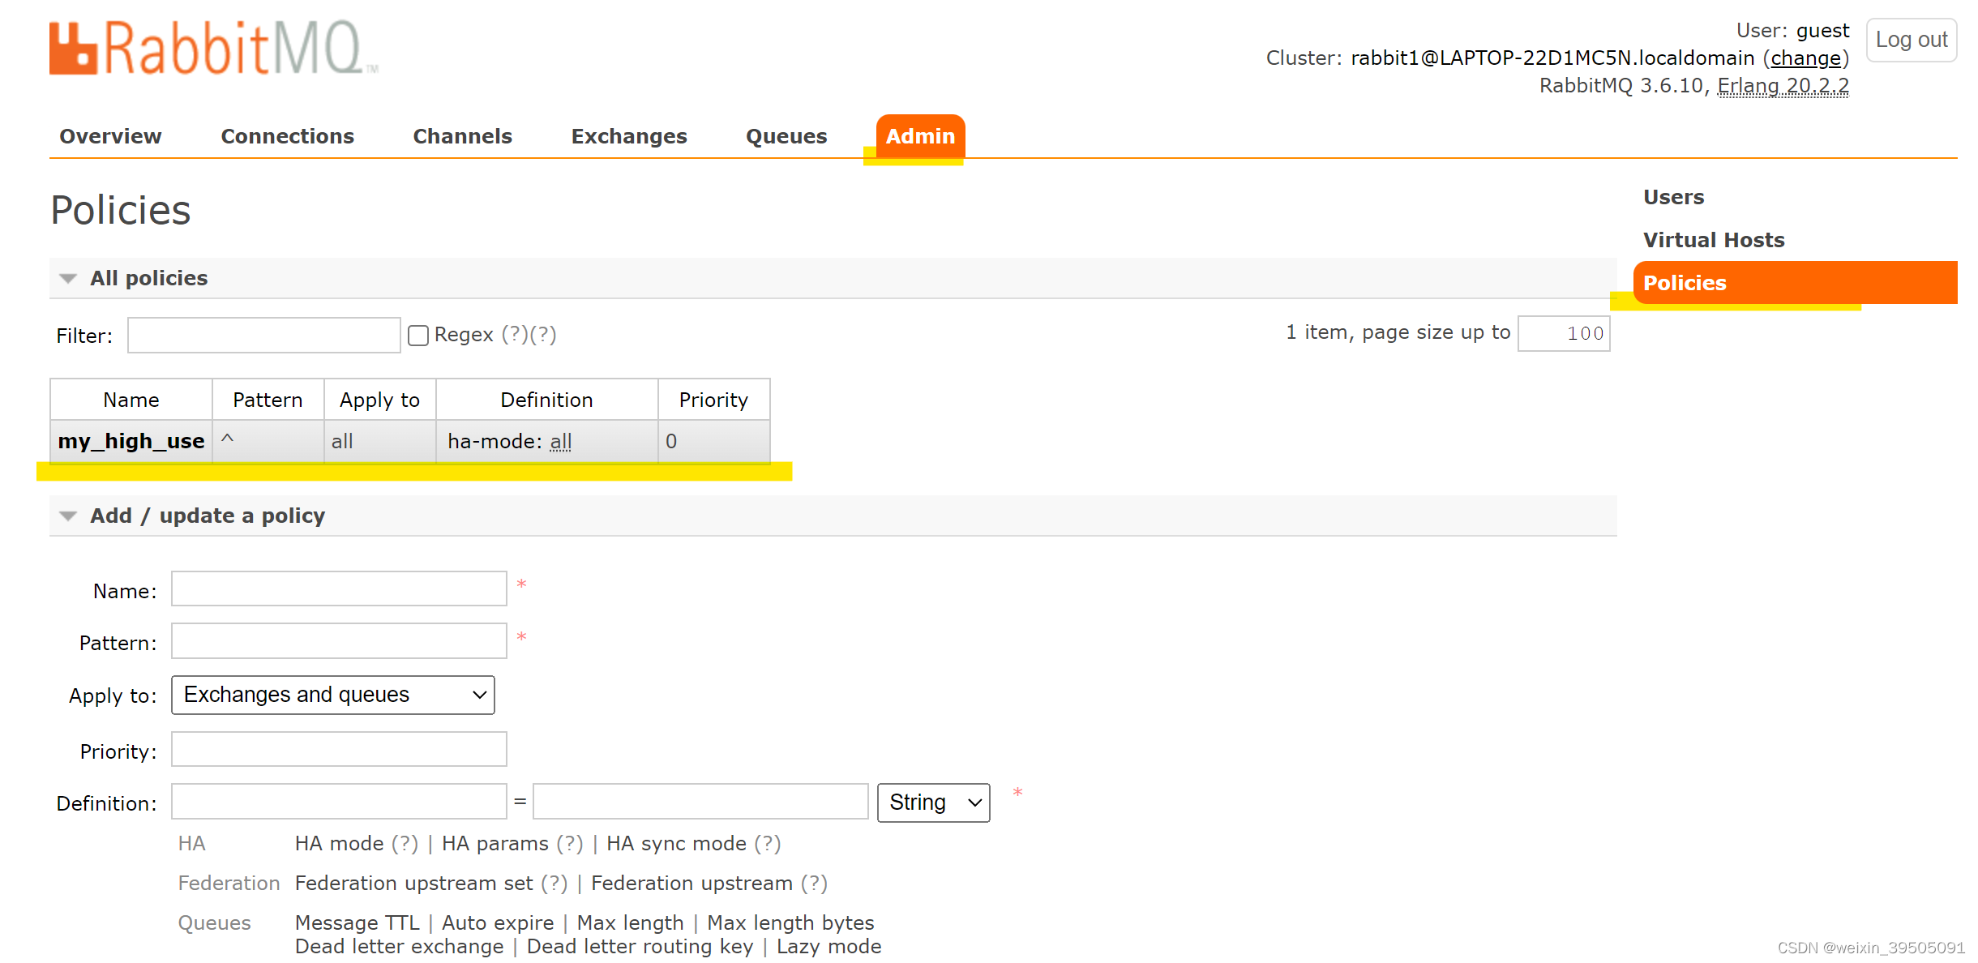Insert Message TTL definition key
This screenshot has height=963, width=1978.
(x=357, y=923)
